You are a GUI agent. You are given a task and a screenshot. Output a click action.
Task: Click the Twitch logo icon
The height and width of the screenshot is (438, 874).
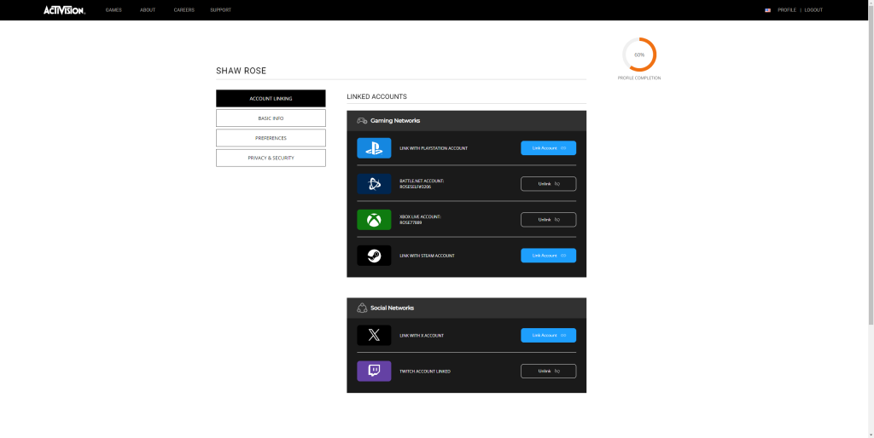click(x=374, y=372)
